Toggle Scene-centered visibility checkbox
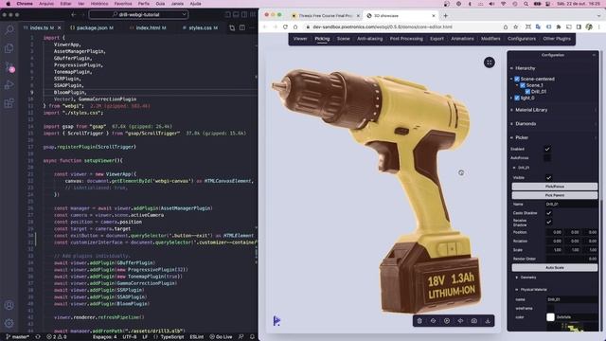Screen dimensions: 606x341 point(517,79)
